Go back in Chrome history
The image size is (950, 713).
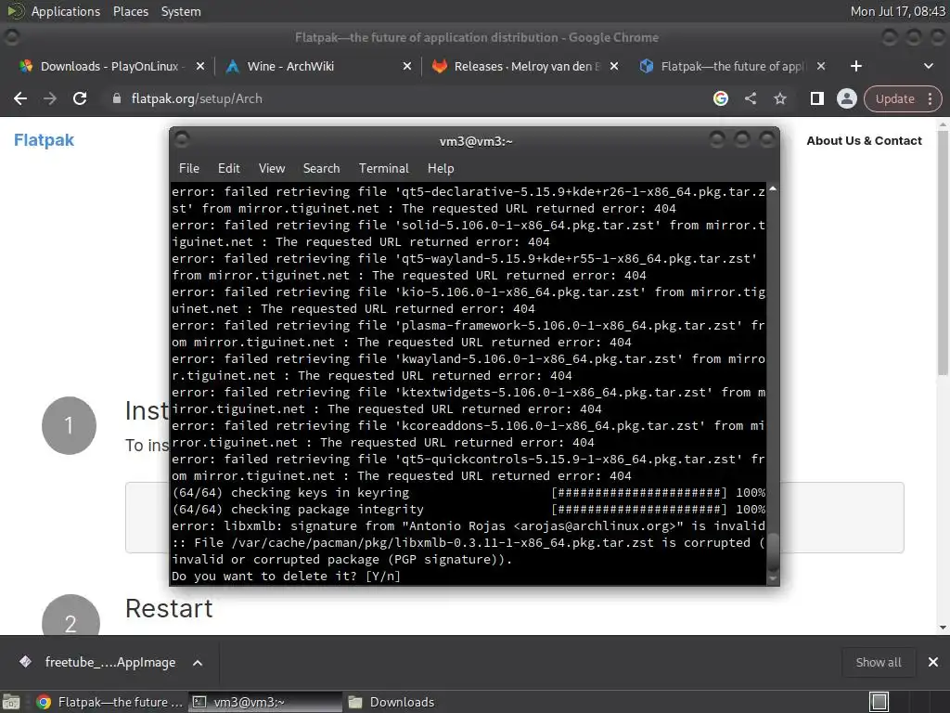(x=20, y=98)
